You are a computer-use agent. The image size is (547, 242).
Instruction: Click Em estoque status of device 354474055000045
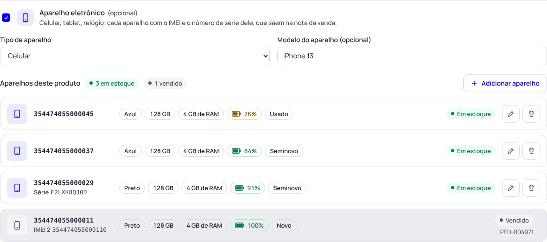pyautogui.click(x=471, y=114)
